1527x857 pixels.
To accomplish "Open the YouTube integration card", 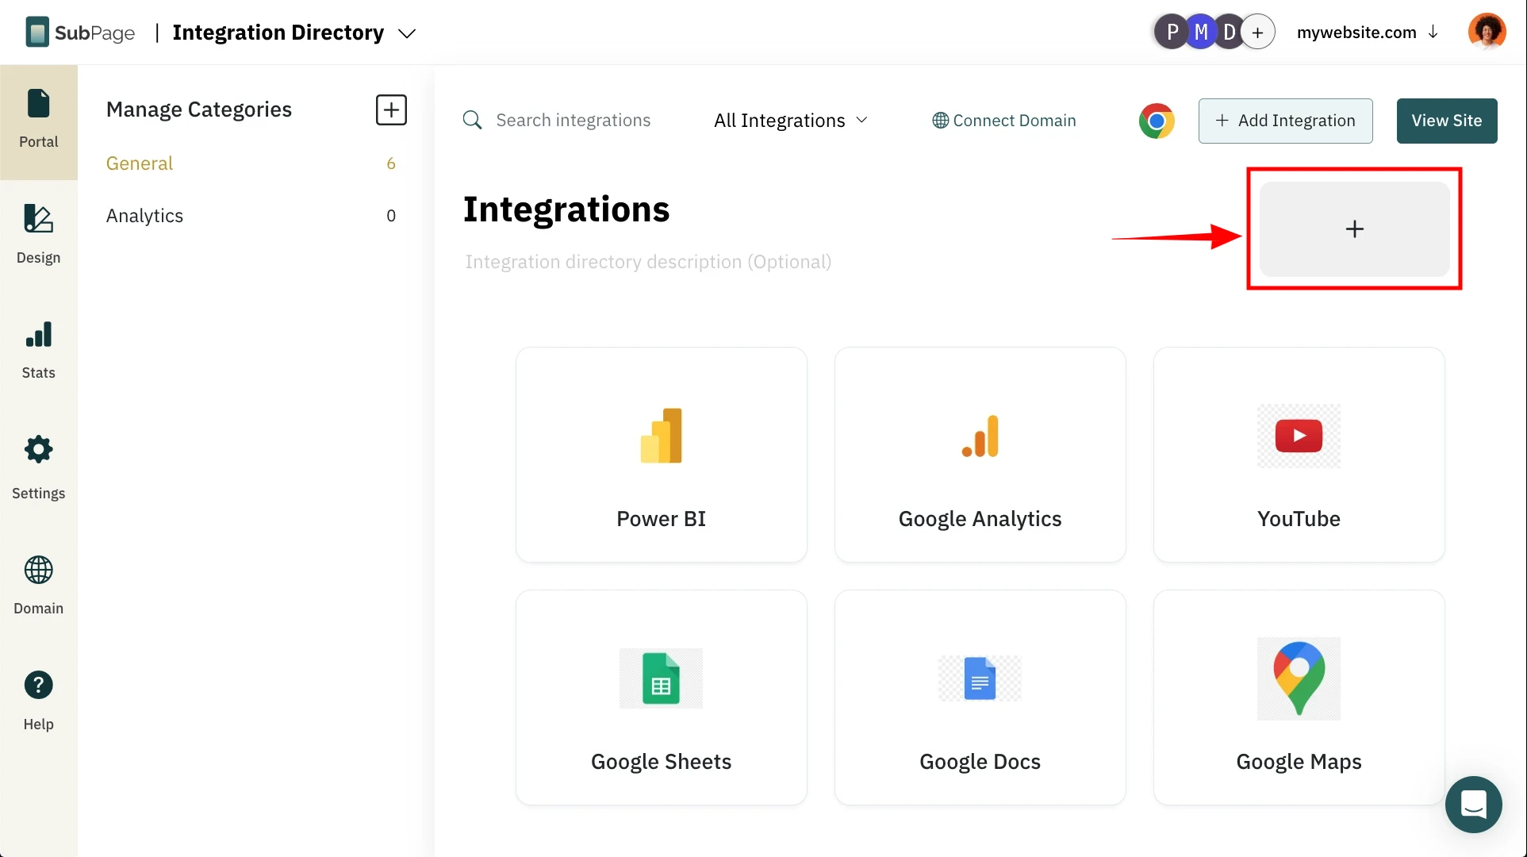I will tap(1299, 455).
